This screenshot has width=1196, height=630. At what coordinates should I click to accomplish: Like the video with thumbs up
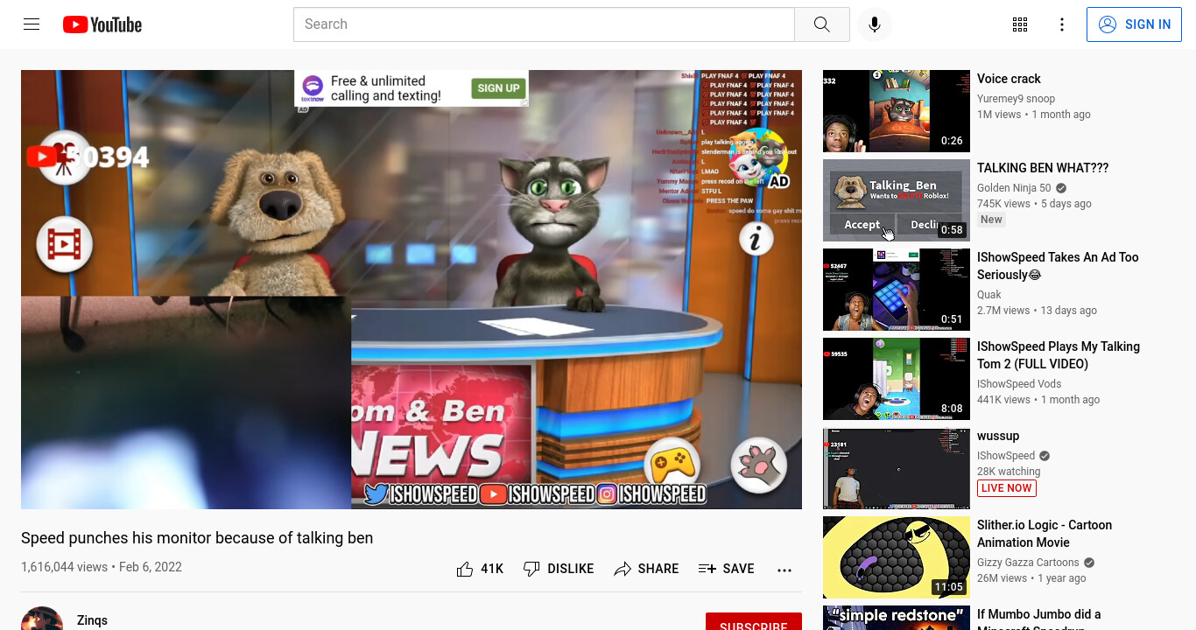(465, 569)
